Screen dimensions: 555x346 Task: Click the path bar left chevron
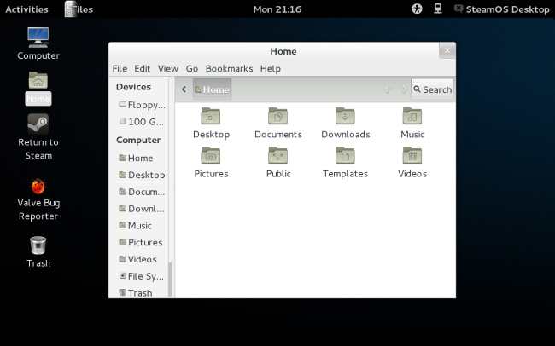point(184,89)
